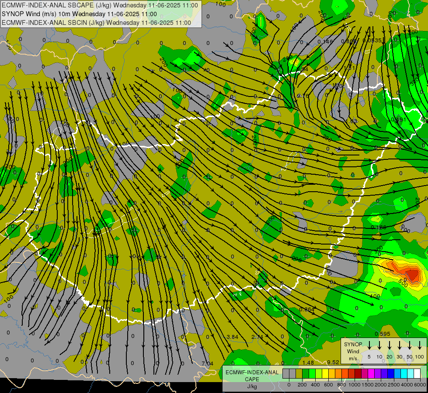The image size is (428, 393).
Task: Click the 0.491 value on the map
Action: [399, 120]
